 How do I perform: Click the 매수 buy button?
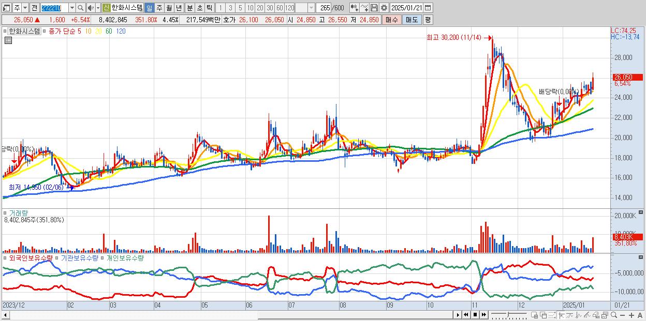(392, 20)
